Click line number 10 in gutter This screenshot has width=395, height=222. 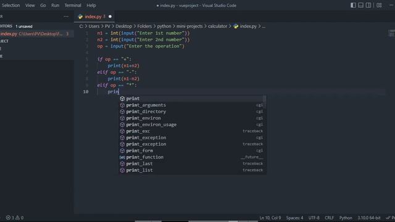click(x=86, y=92)
